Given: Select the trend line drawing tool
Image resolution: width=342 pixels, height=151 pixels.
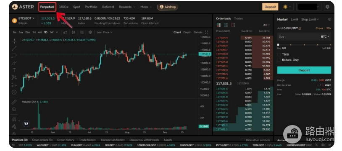Looking at the screenshot, I should click(14, 48).
